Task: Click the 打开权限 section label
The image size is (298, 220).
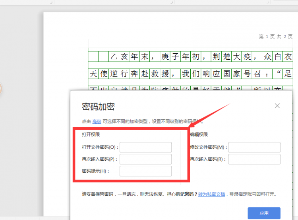Action: (x=91, y=134)
